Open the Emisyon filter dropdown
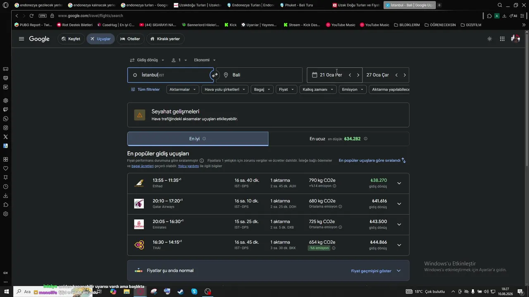Viewport: 529px width, 297px height. (353, 90)
